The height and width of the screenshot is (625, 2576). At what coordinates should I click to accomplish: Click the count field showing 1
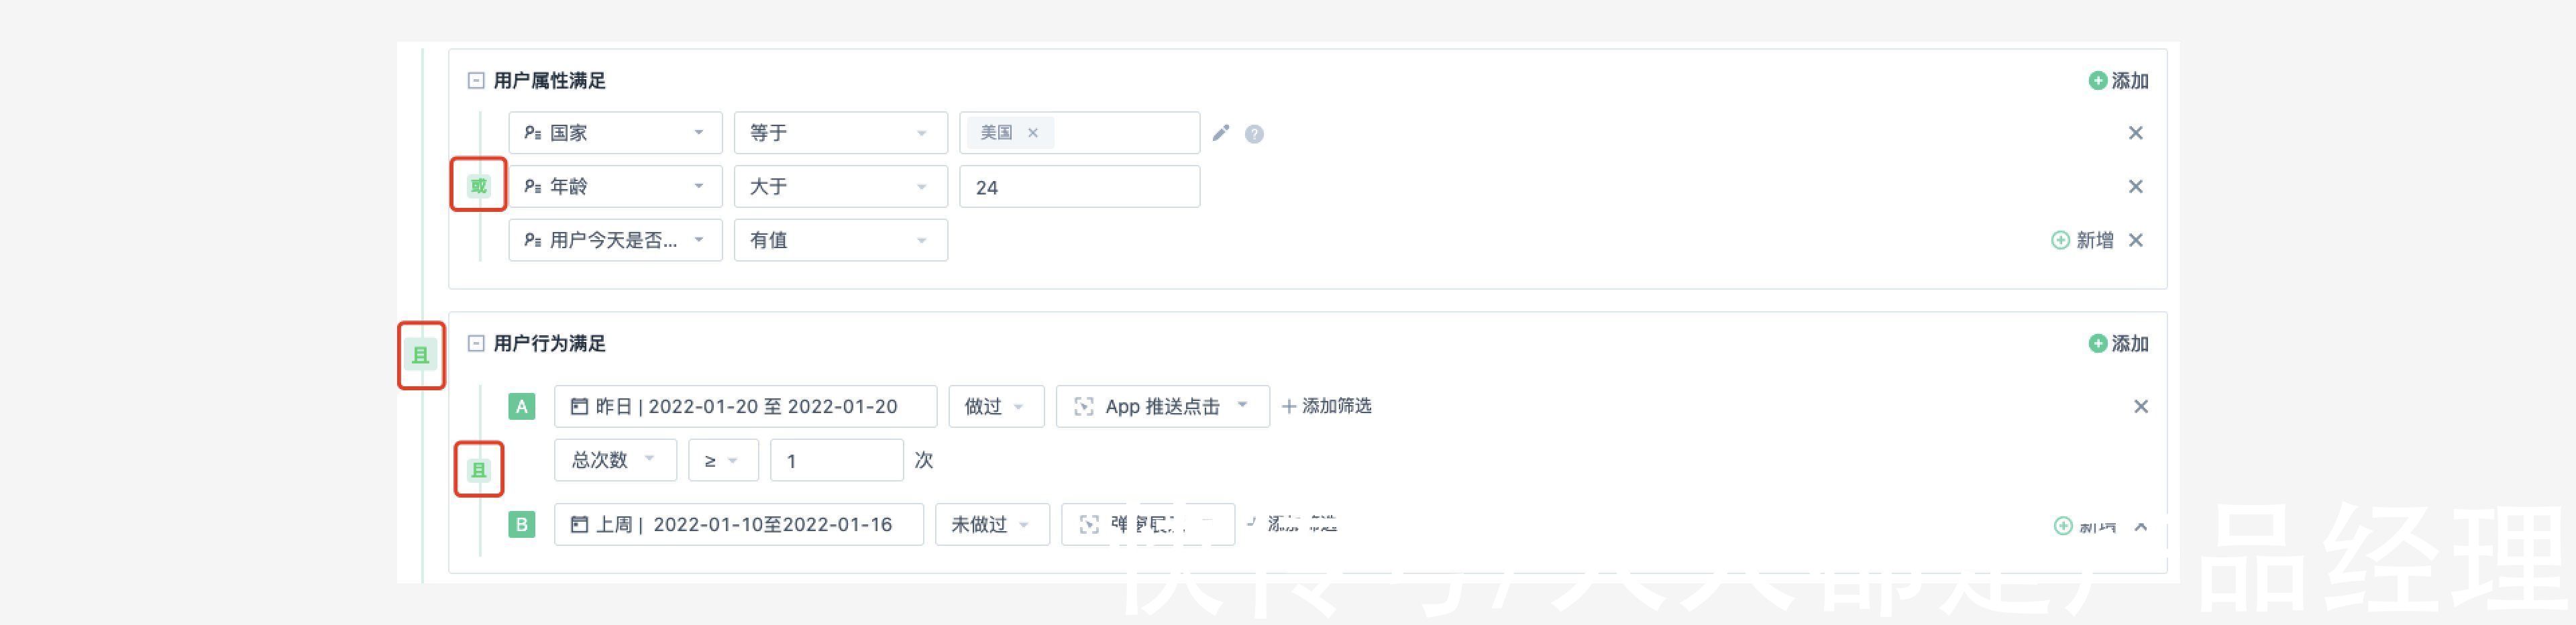tap(836, 460)
